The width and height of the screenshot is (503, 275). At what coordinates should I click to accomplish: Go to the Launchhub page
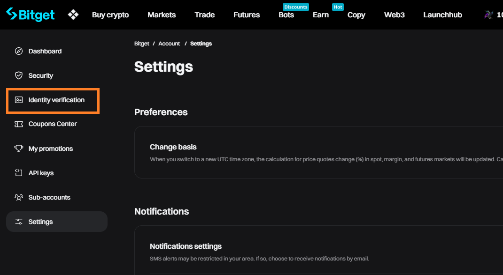(442, 15)
